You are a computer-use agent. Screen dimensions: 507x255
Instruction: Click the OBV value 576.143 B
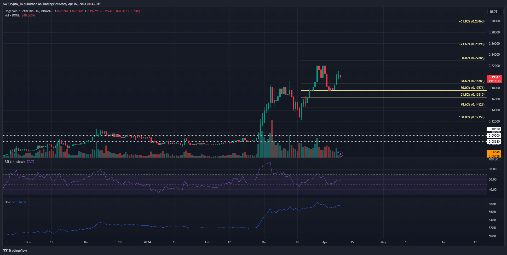pos(19,202)
